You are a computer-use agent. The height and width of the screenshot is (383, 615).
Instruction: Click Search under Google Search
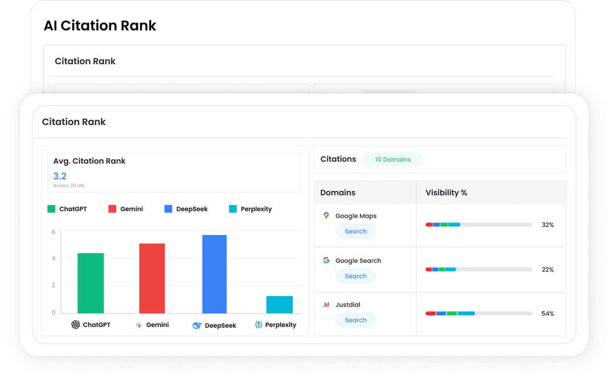point(355,275)
